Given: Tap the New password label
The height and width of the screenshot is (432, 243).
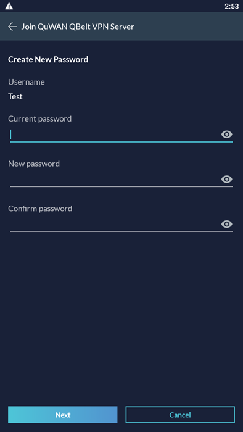Looking at the screenshot, I should 34,164.
